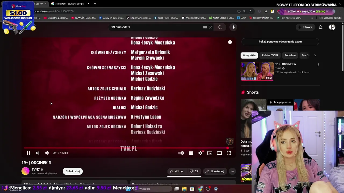The image size is (344, 193).
Task: Start voice search with microphone
Action: (x=233, y=27)
